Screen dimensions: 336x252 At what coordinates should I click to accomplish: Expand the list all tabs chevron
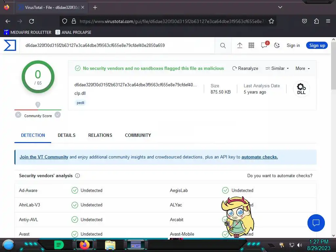[x=280, y=7]
